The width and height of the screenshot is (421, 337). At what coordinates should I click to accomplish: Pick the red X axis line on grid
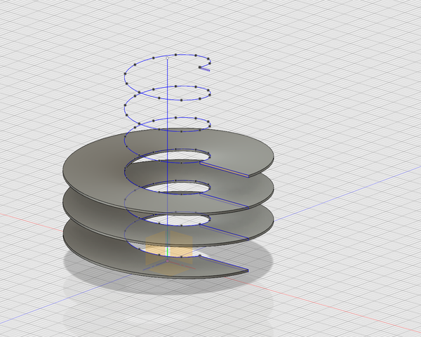[322, 304]
